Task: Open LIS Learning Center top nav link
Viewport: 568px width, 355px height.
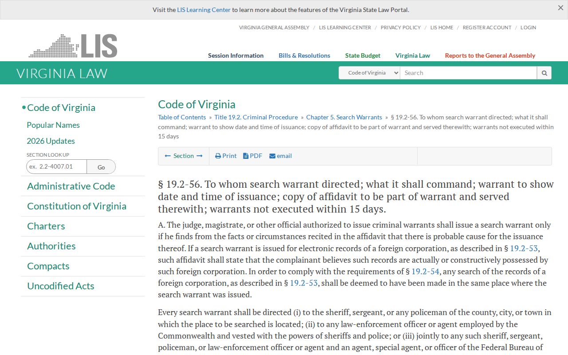Action: click(345, 28)
